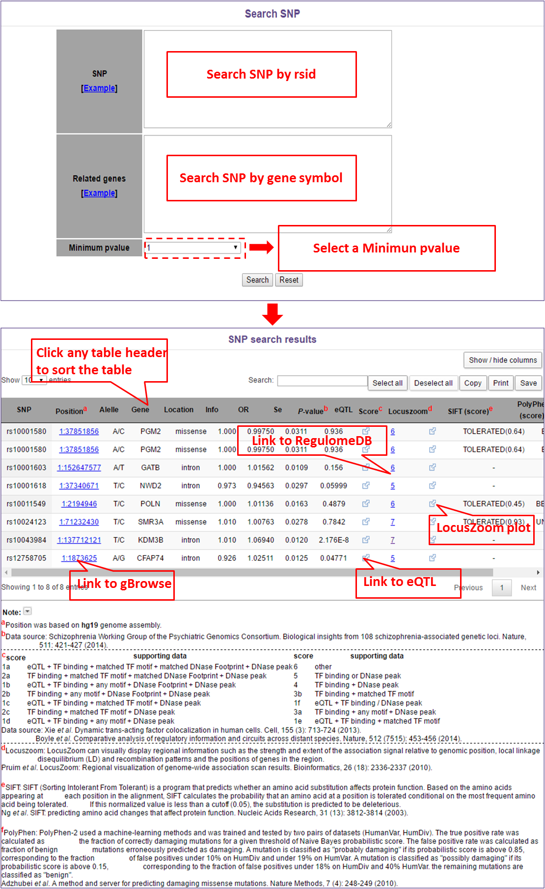Viewport: 545px width, 889px height.
Task: Focus the table Search input field
Action: tap(322, 381)
